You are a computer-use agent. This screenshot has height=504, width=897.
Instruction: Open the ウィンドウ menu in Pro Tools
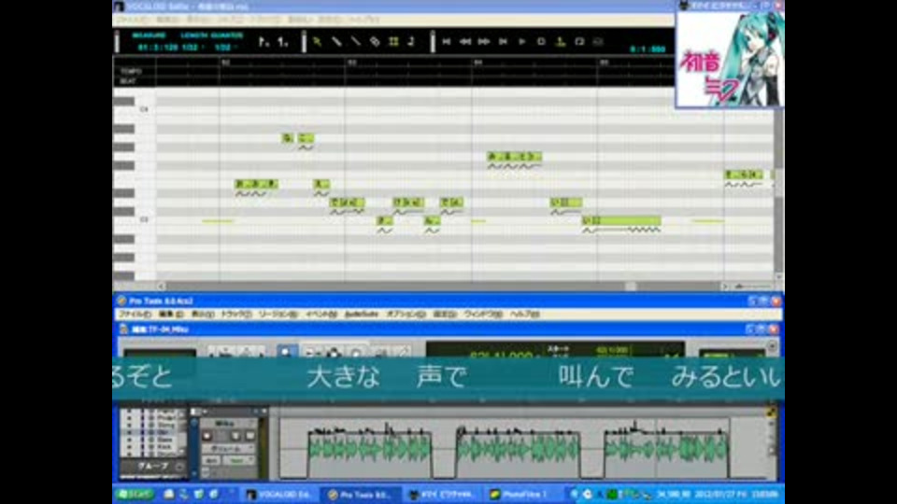click(x=483, y=315)
